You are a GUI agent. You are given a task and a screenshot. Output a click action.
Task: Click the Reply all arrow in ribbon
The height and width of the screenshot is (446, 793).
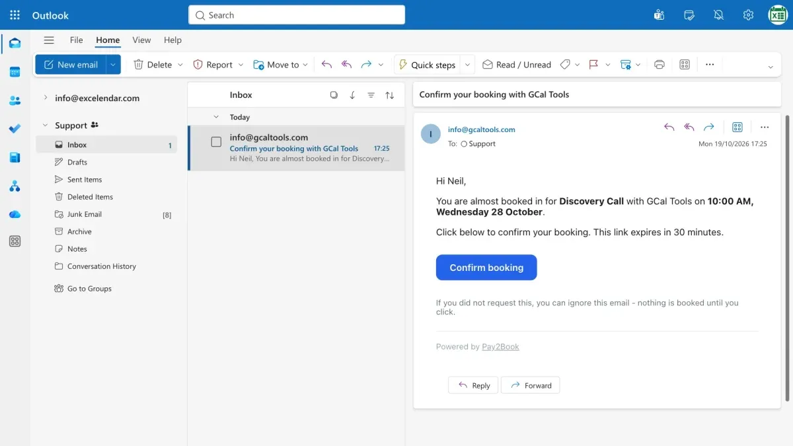(346, 65)
